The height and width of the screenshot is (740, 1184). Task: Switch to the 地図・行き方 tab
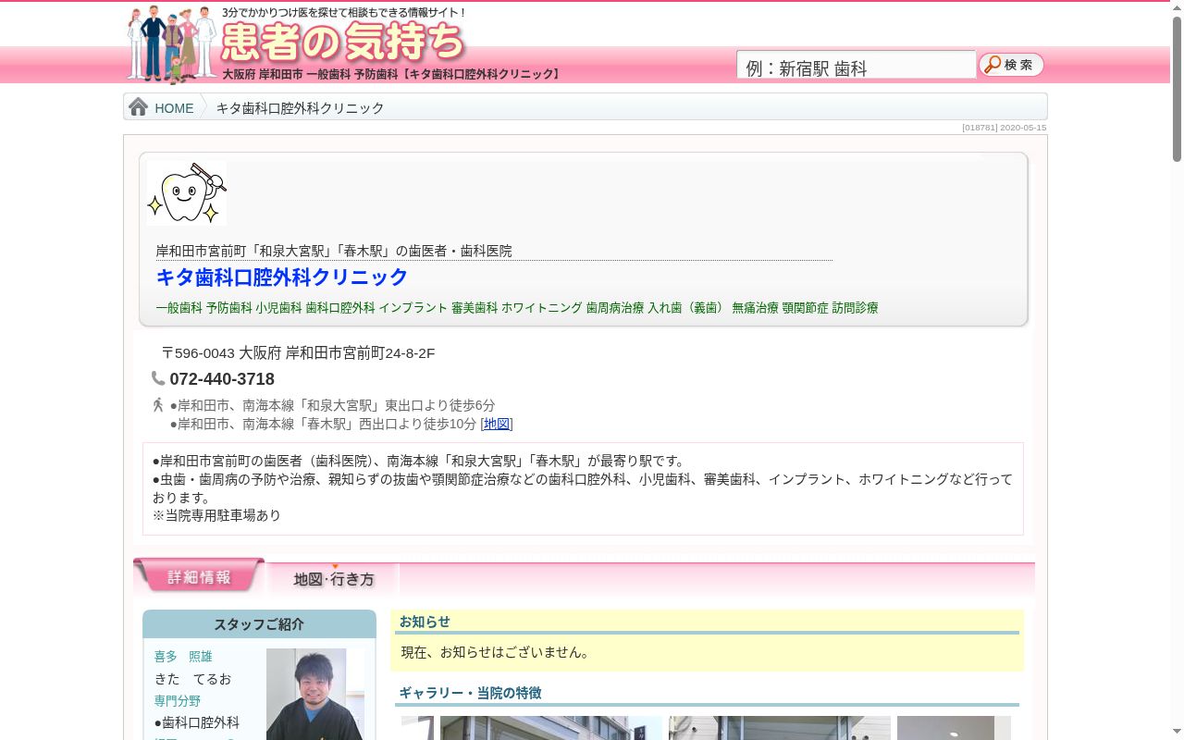click(334, 579)
